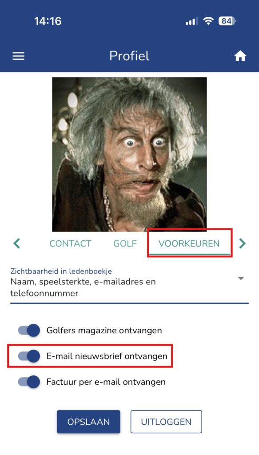
Task: Turn off Factuur per e-mail ontvangen
Action: 29,382
